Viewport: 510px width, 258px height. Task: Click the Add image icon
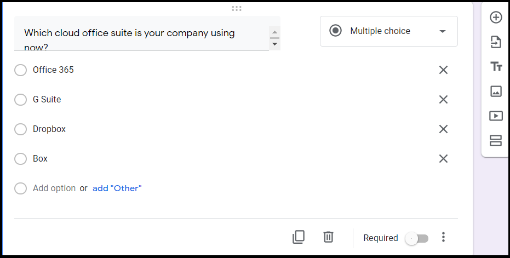point(496,91)
